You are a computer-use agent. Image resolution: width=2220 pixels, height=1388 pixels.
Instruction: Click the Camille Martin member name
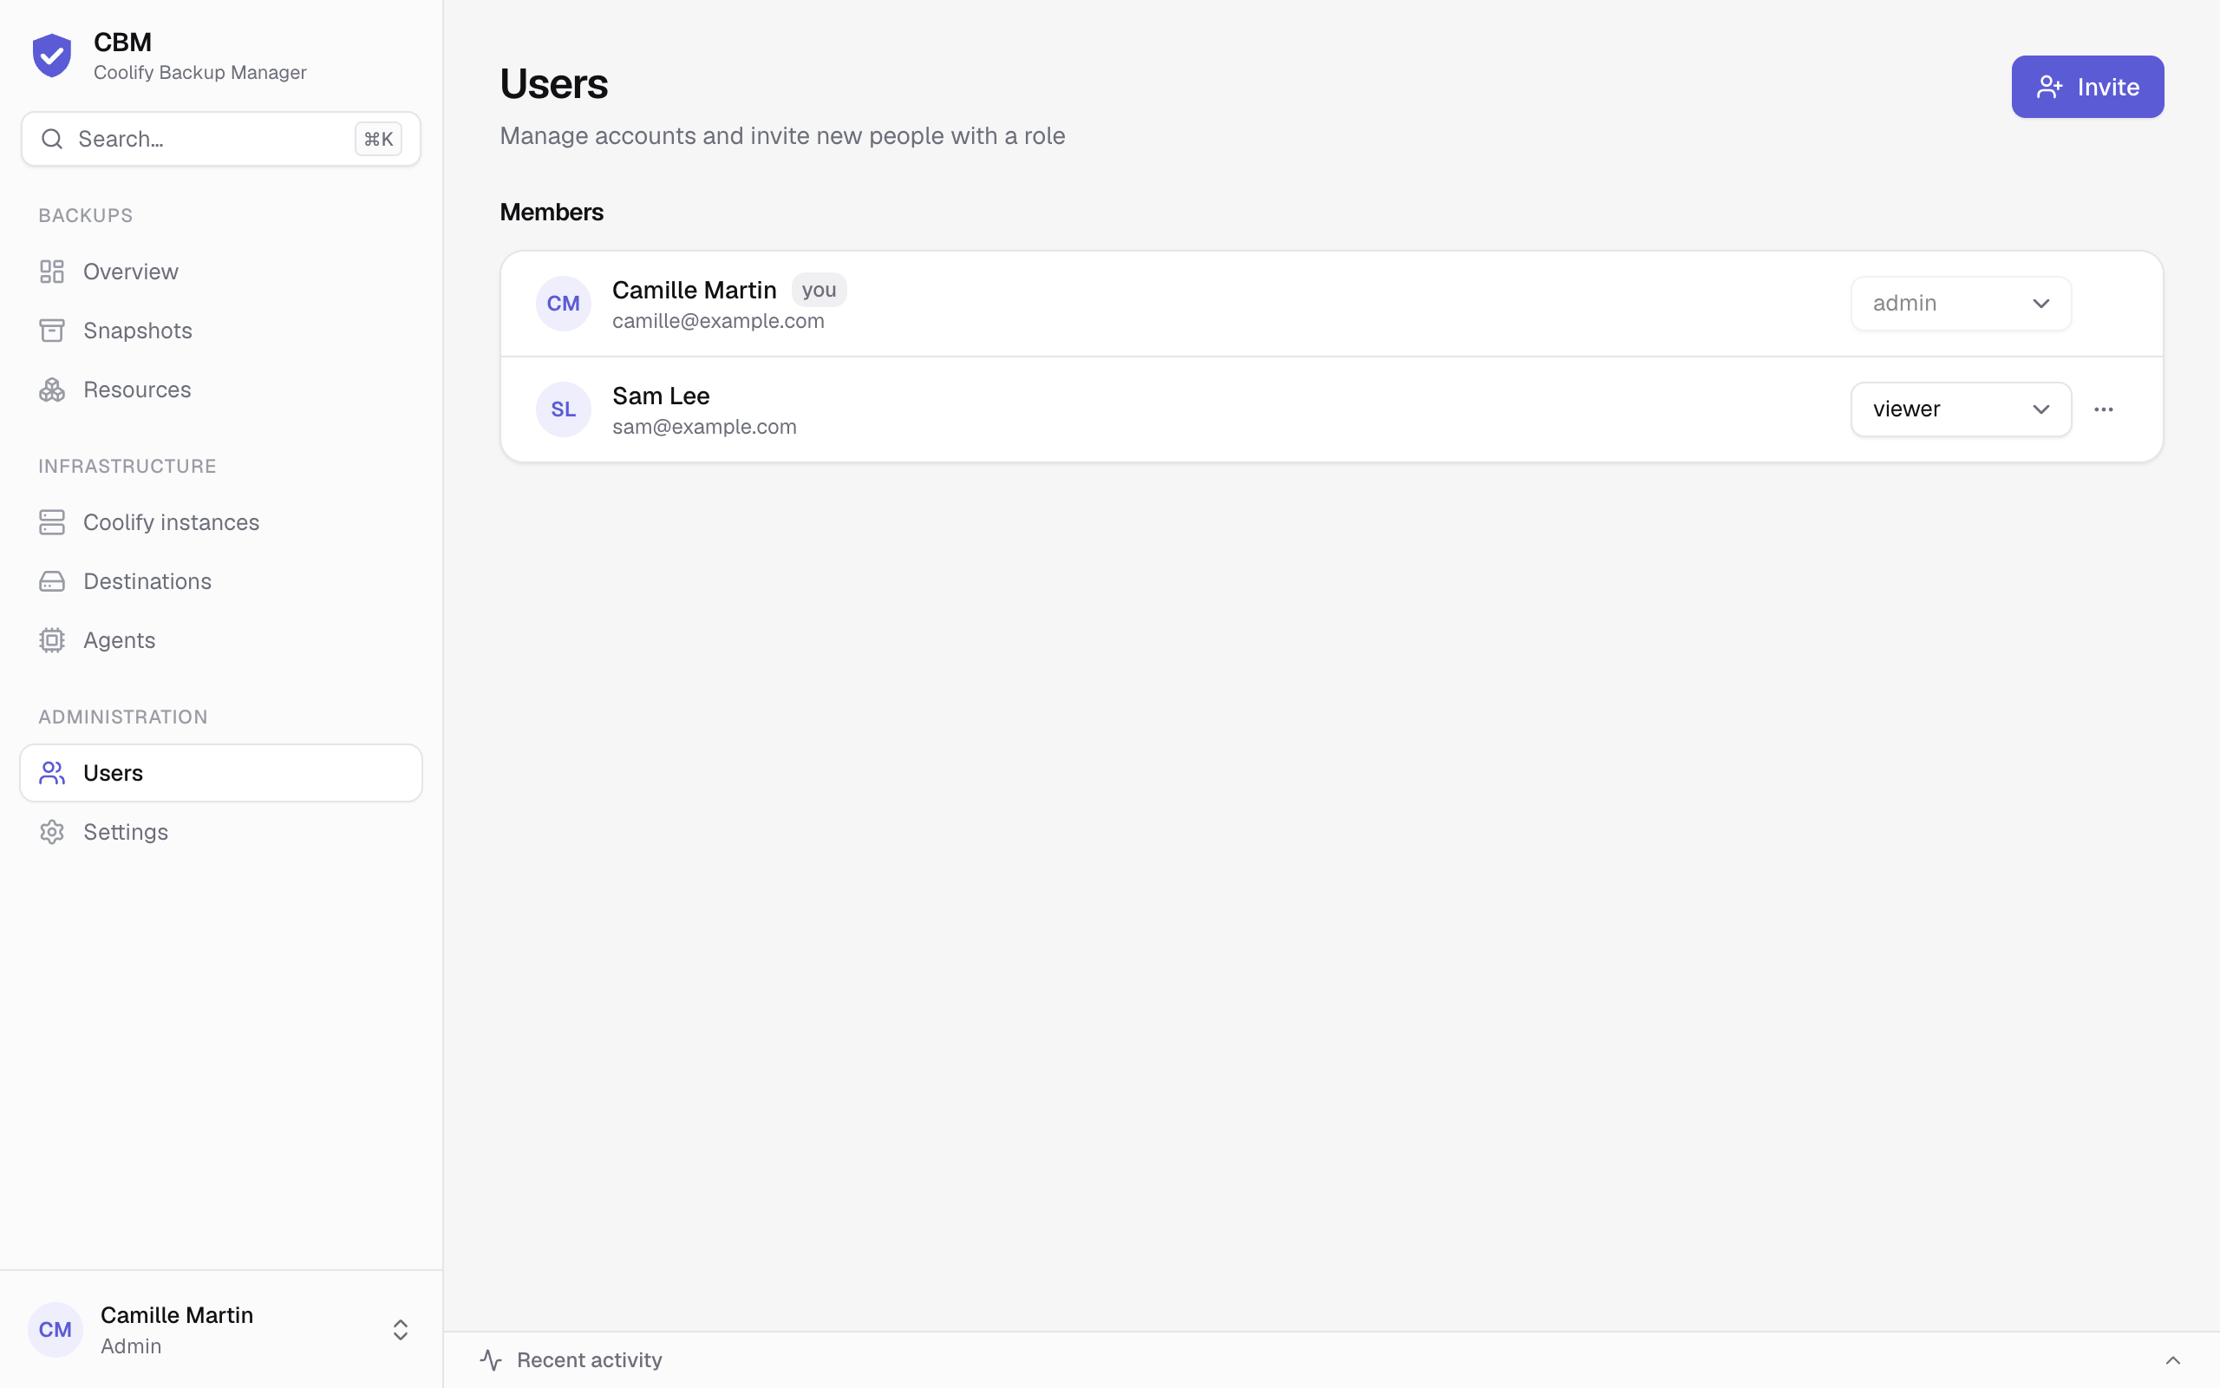pos(695,290)
